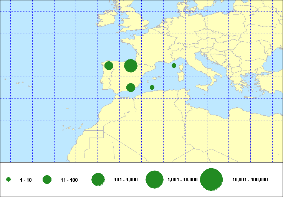The height and width of the screenshot is (197, 283).
Task: Click the green marker in southern Spain
Action: (x=131, y=87)
